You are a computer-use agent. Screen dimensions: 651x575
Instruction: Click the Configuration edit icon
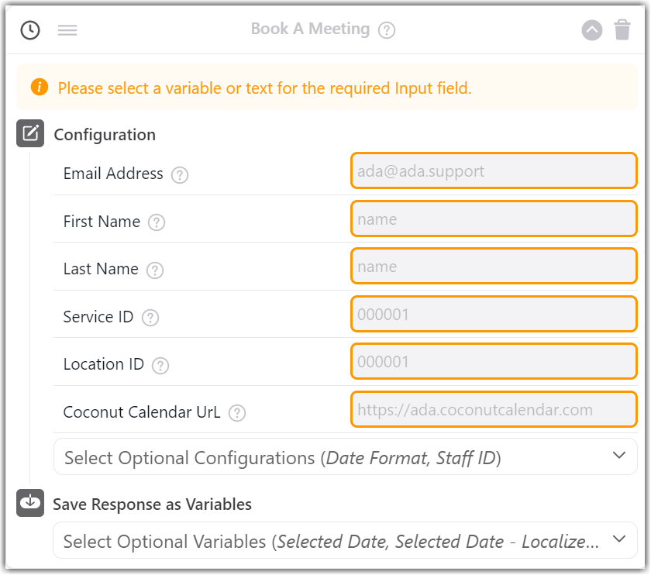click(30, 133)
